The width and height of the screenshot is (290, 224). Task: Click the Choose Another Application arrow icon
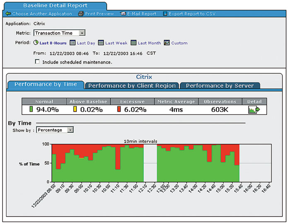click(8, 14)
